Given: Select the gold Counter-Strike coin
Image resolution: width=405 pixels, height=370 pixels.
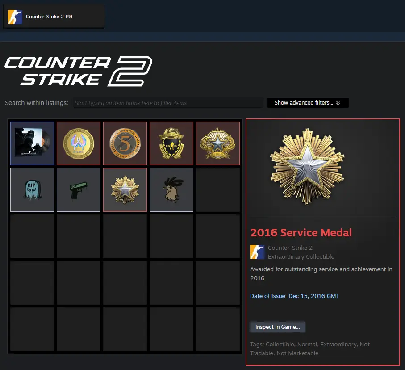Looking at the screenshot, I should [79, 143].
